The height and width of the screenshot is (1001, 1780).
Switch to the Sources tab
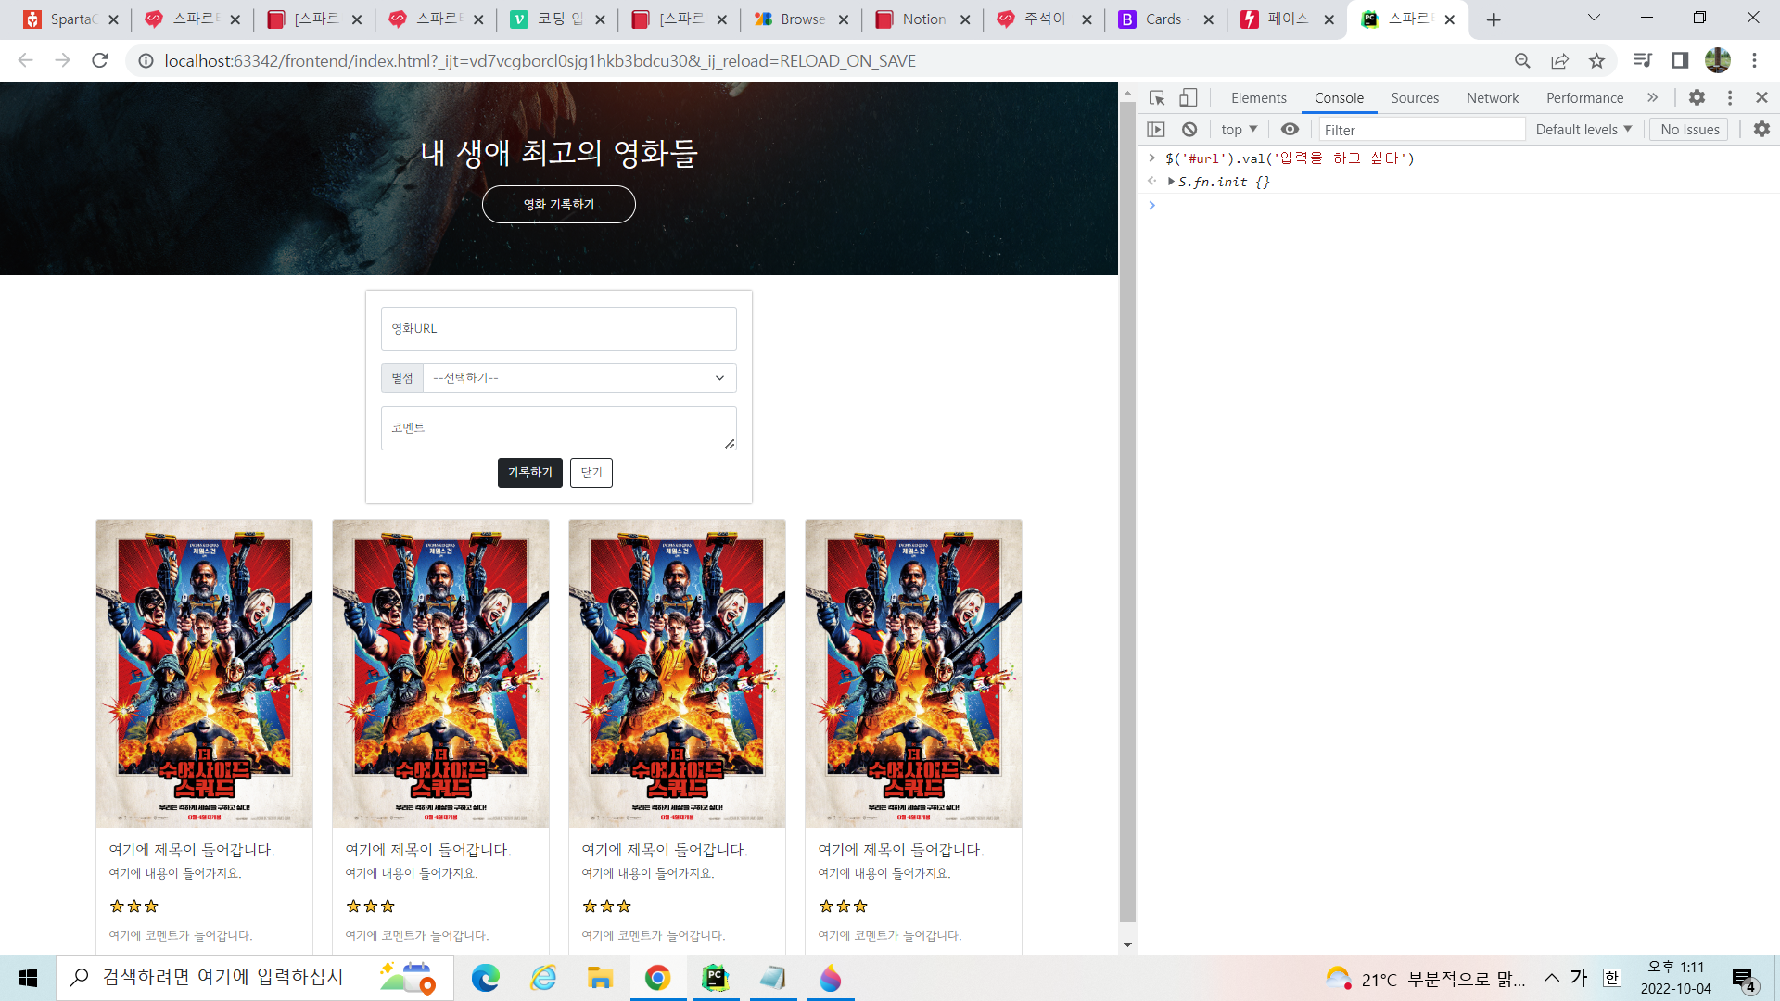pyautogui.click(x=1415, y=97)
